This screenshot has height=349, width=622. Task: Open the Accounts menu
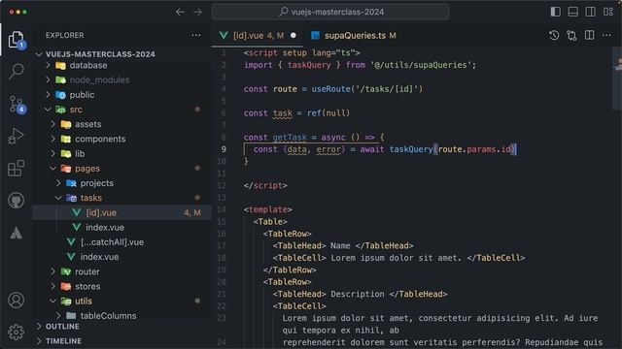tap(16, 301)
